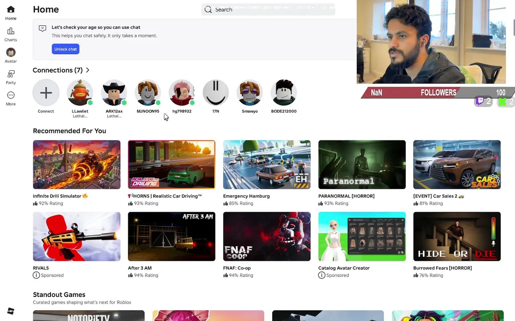The width and height of the screenshot is (515, 321).
Task: Open RIVALS game thumbnail
Action: point(76,236)
